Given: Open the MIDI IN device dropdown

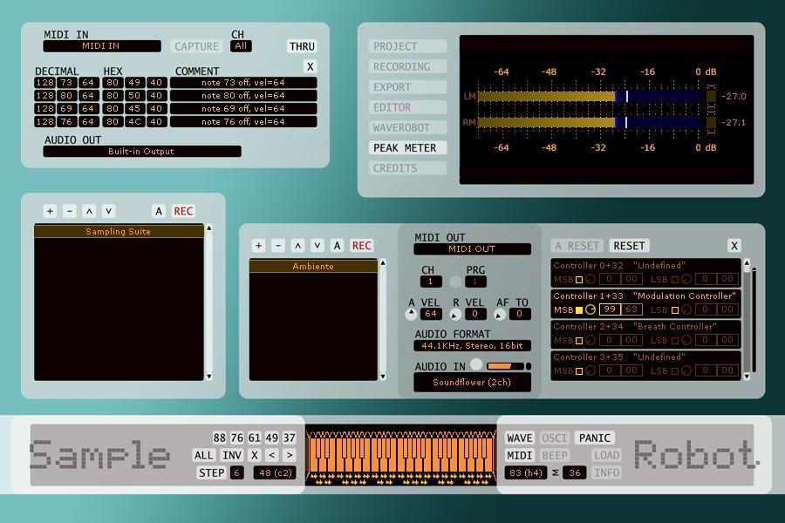Looking at the screenshot, I should tap(102, 46).
